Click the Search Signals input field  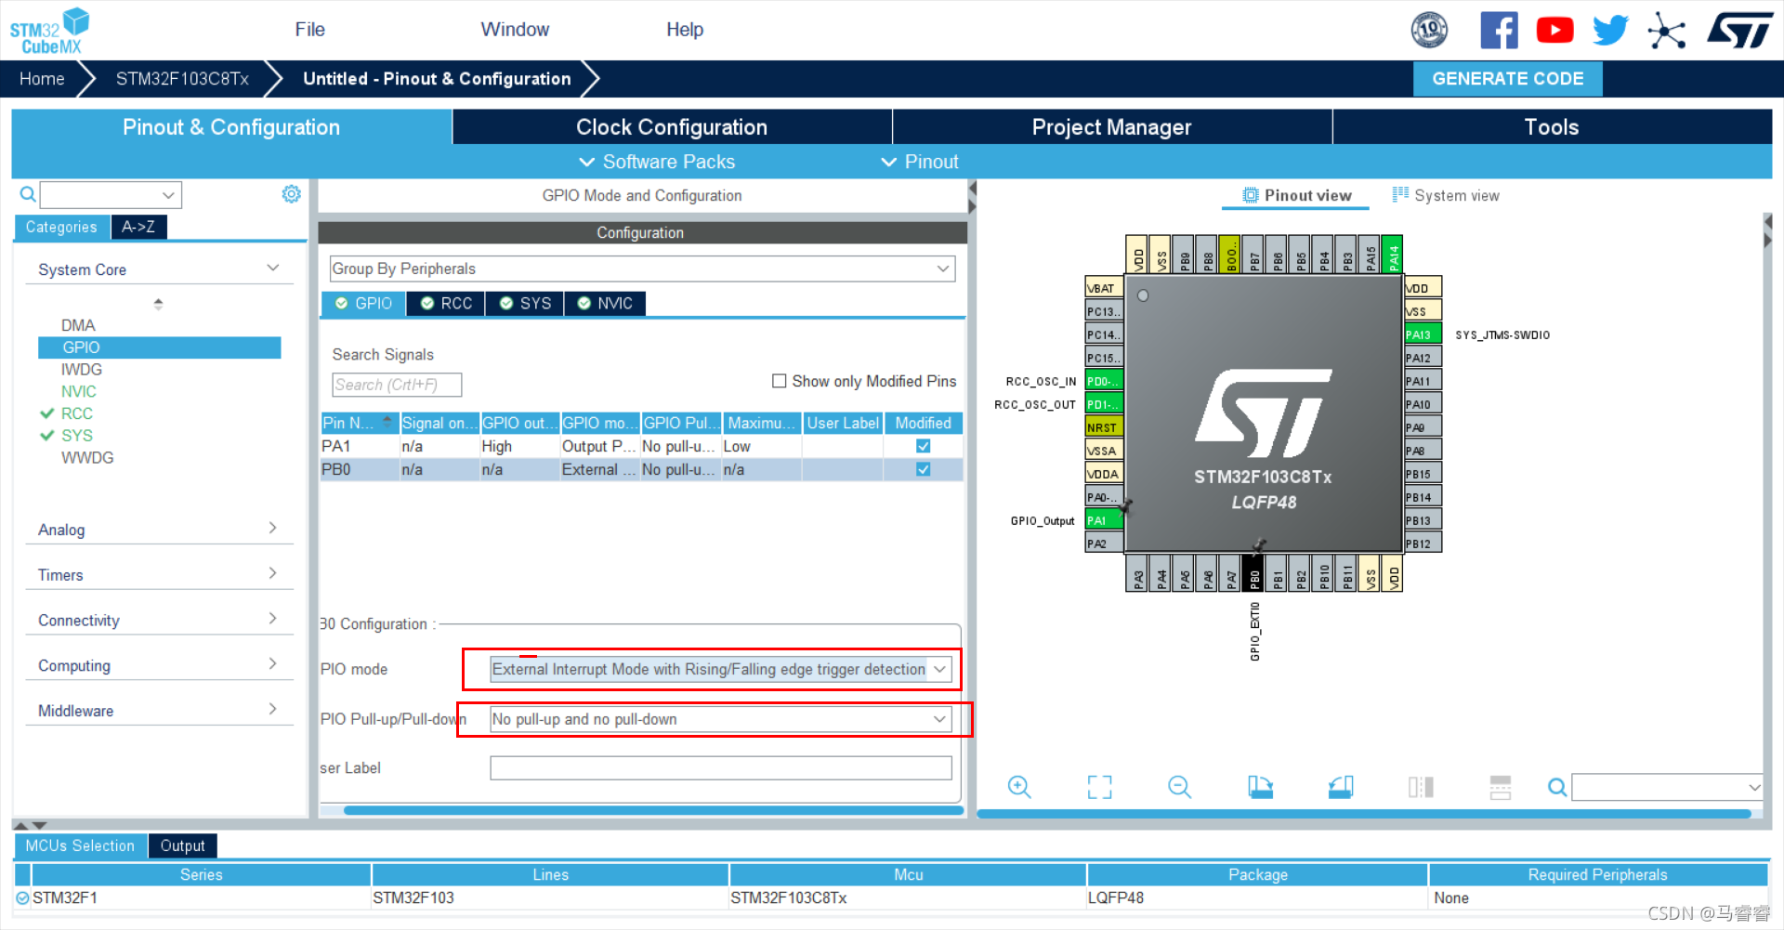[x=397, y=385]
